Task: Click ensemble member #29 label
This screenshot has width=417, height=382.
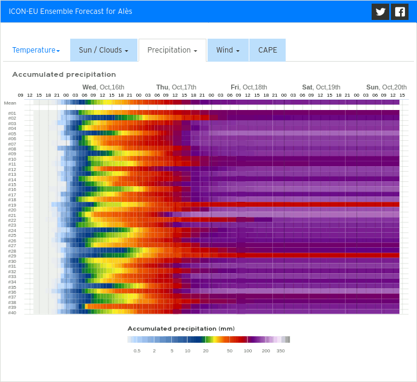Action: [x=12, y=256]
